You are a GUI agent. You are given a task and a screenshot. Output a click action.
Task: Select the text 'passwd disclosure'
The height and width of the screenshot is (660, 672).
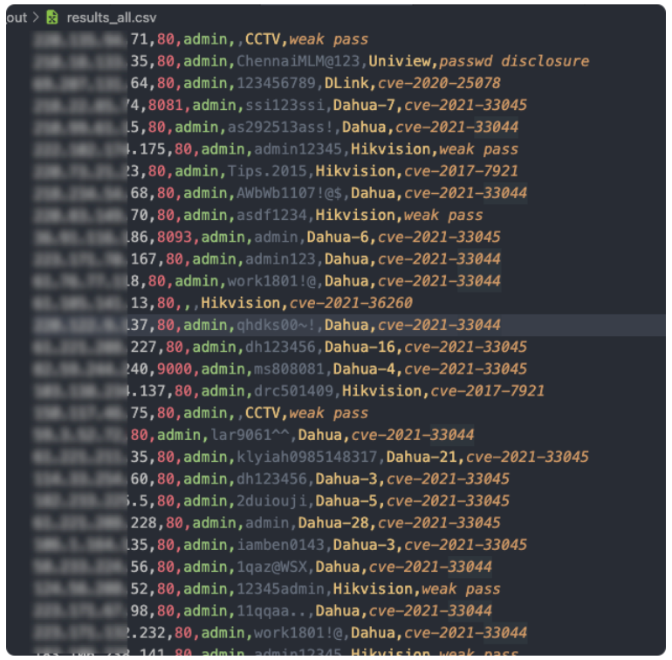click(x=514, y=61)
